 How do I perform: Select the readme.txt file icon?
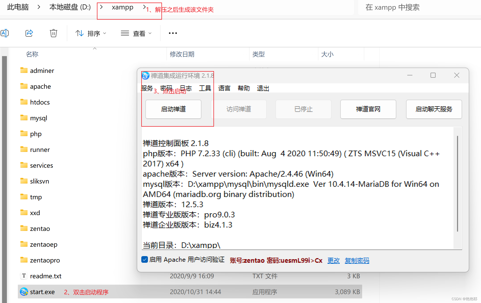pos(24,276)
